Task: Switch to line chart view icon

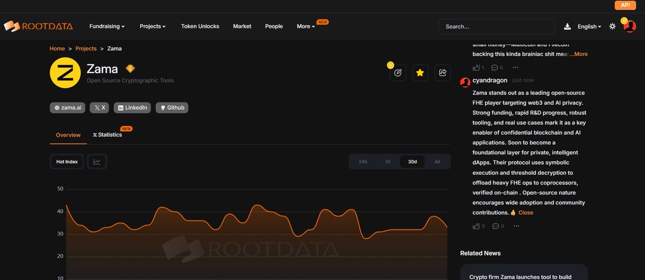Action: [x=97, y=161]
